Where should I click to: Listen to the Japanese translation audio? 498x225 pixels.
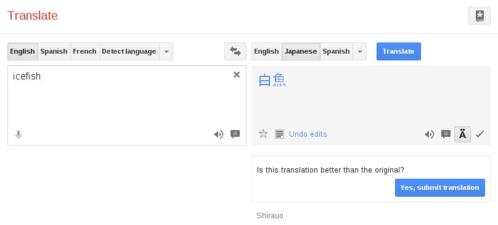click(430, 134)
